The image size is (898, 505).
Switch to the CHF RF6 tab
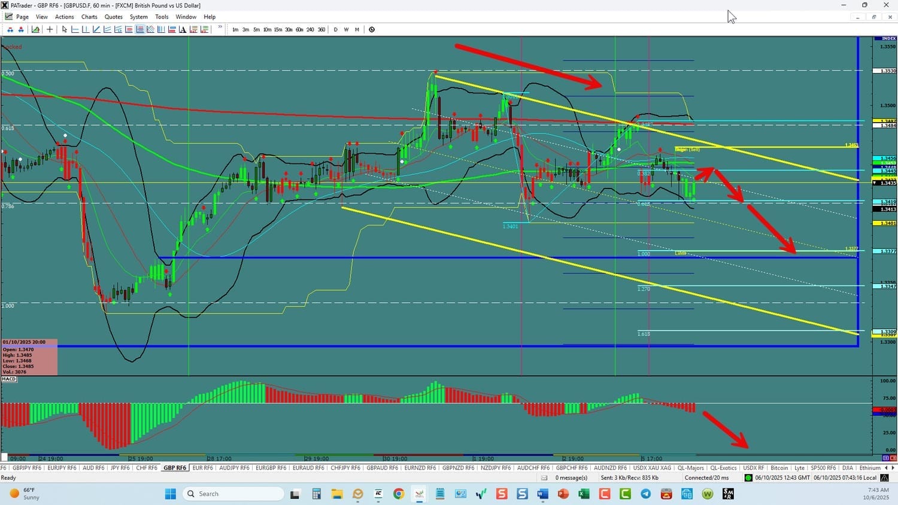point(147,468)
